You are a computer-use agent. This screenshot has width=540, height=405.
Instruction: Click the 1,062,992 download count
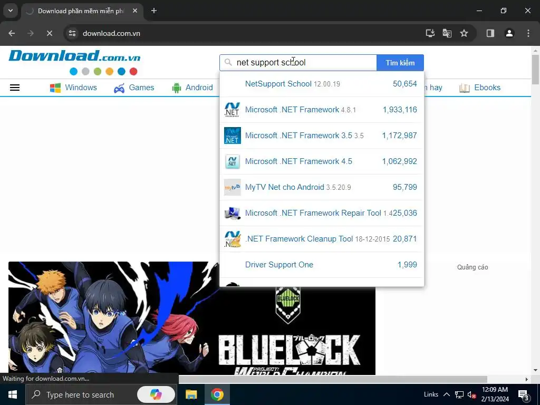point(400,161)
